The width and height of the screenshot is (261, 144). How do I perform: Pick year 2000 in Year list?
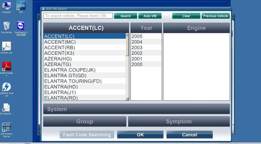point(146,64)
